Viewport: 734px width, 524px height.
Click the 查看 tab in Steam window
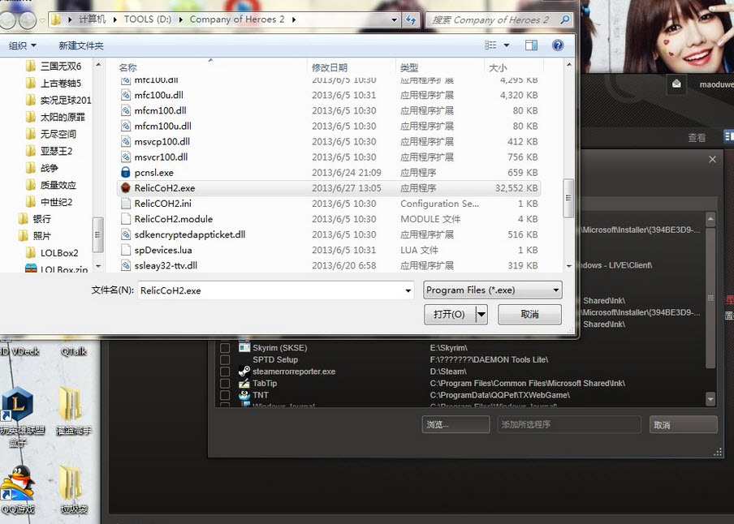tap(697, 138)
